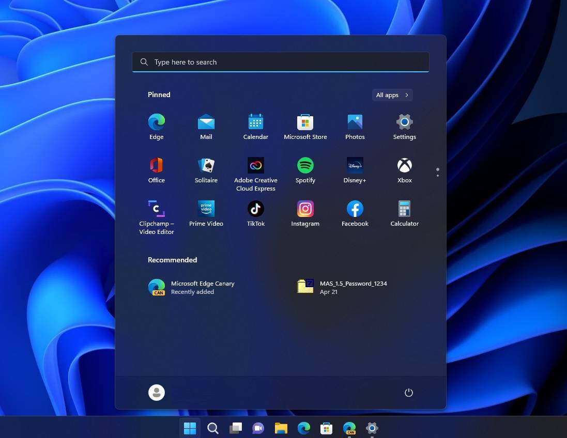
Task: Launch the TikTok app
Action: (x=255, y=209)
